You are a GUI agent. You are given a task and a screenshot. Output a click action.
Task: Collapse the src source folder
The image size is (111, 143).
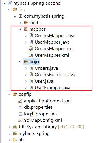tap(10, 10)
